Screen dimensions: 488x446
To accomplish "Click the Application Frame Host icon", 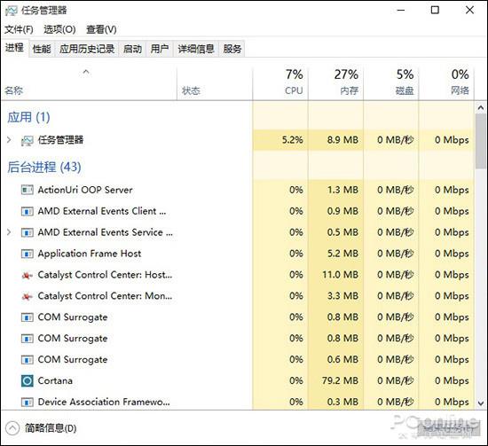I will click(x=28, y=254).
